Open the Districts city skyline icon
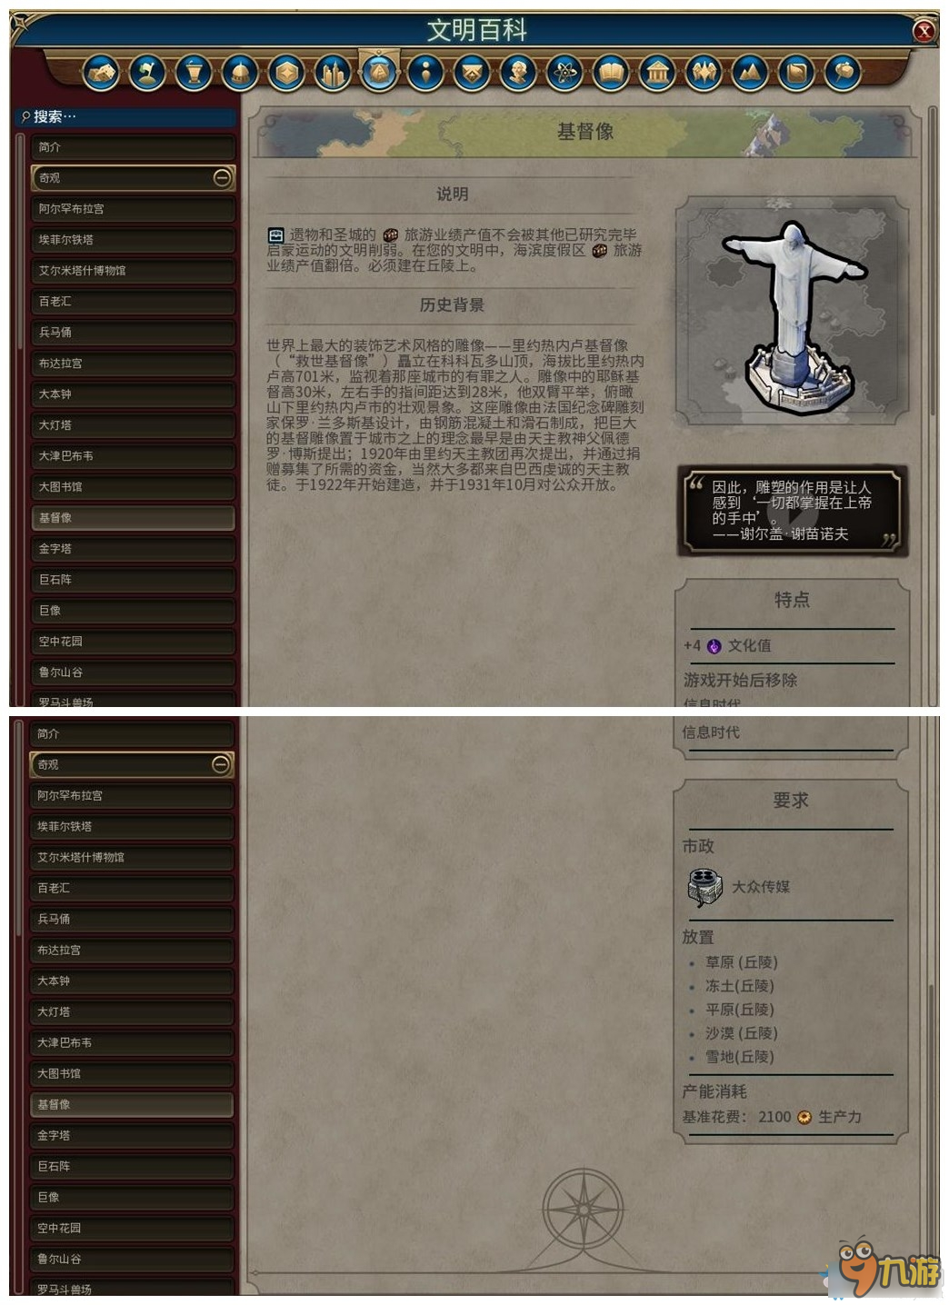 coord(333,72)
